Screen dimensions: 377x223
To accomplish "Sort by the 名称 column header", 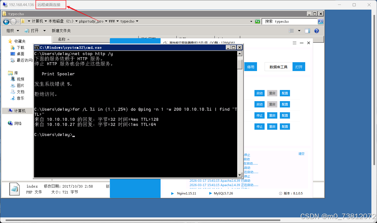I will (62, 39).
